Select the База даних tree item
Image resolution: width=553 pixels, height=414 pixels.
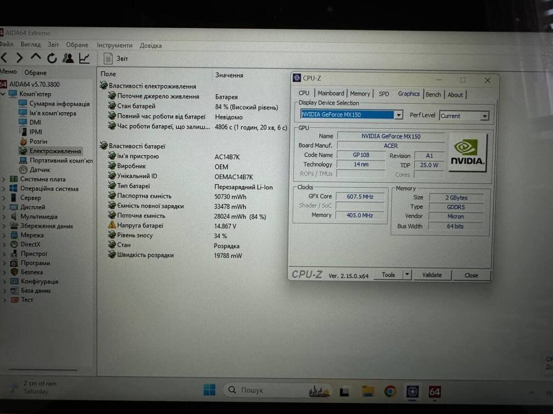point(36,291)
